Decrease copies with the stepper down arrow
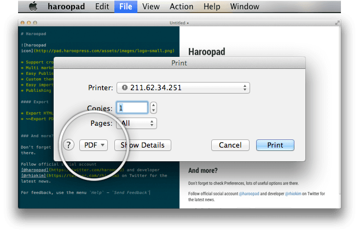The height and width of the screenshot is (234, 359). click(153, 110)
